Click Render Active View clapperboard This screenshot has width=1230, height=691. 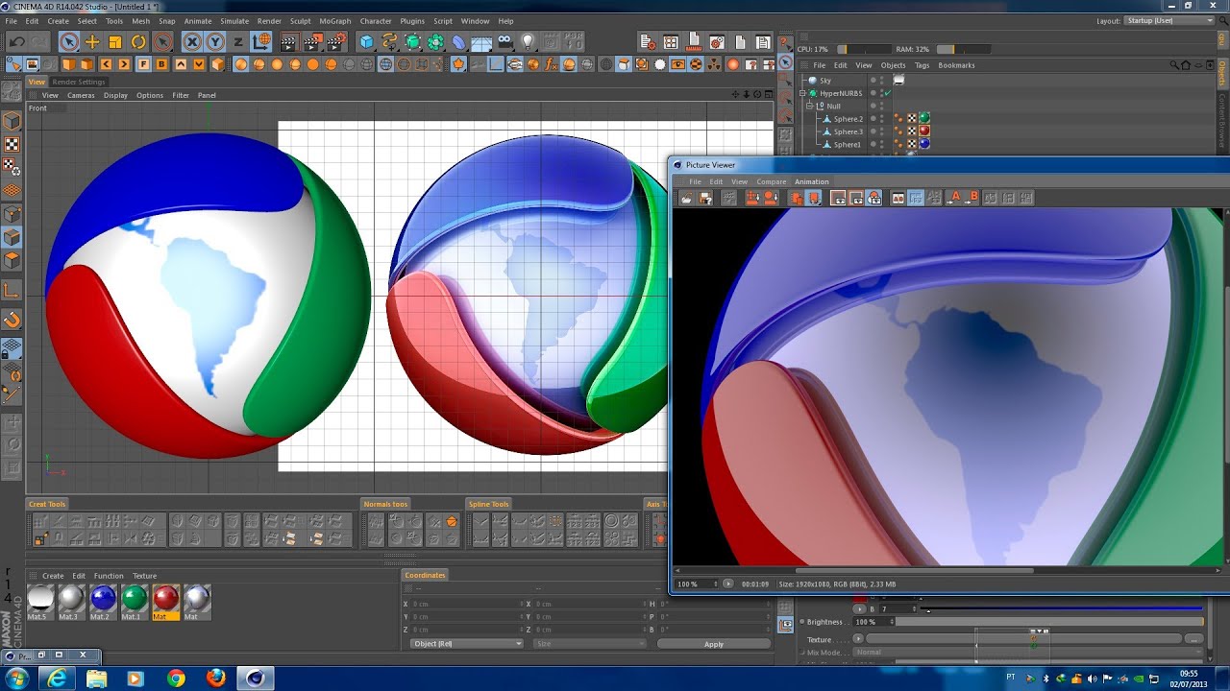[x=289, y=42]
